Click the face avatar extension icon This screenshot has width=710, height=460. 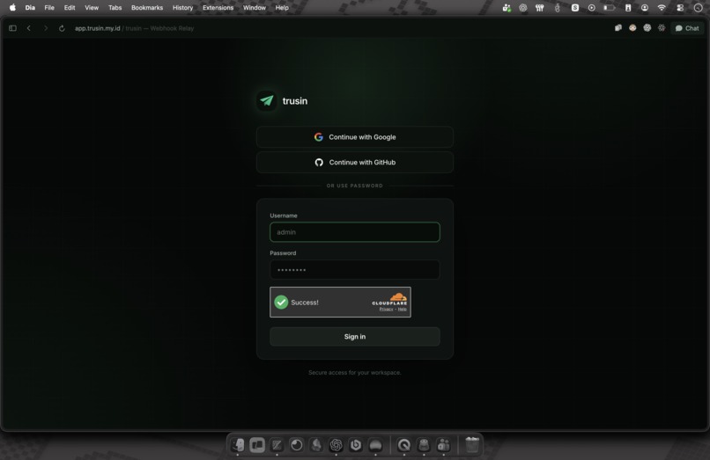[632, 28]
